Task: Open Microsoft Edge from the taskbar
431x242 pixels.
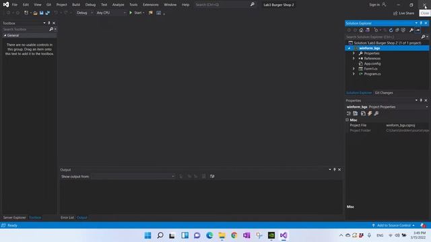Action: click(x=209, y=235)
